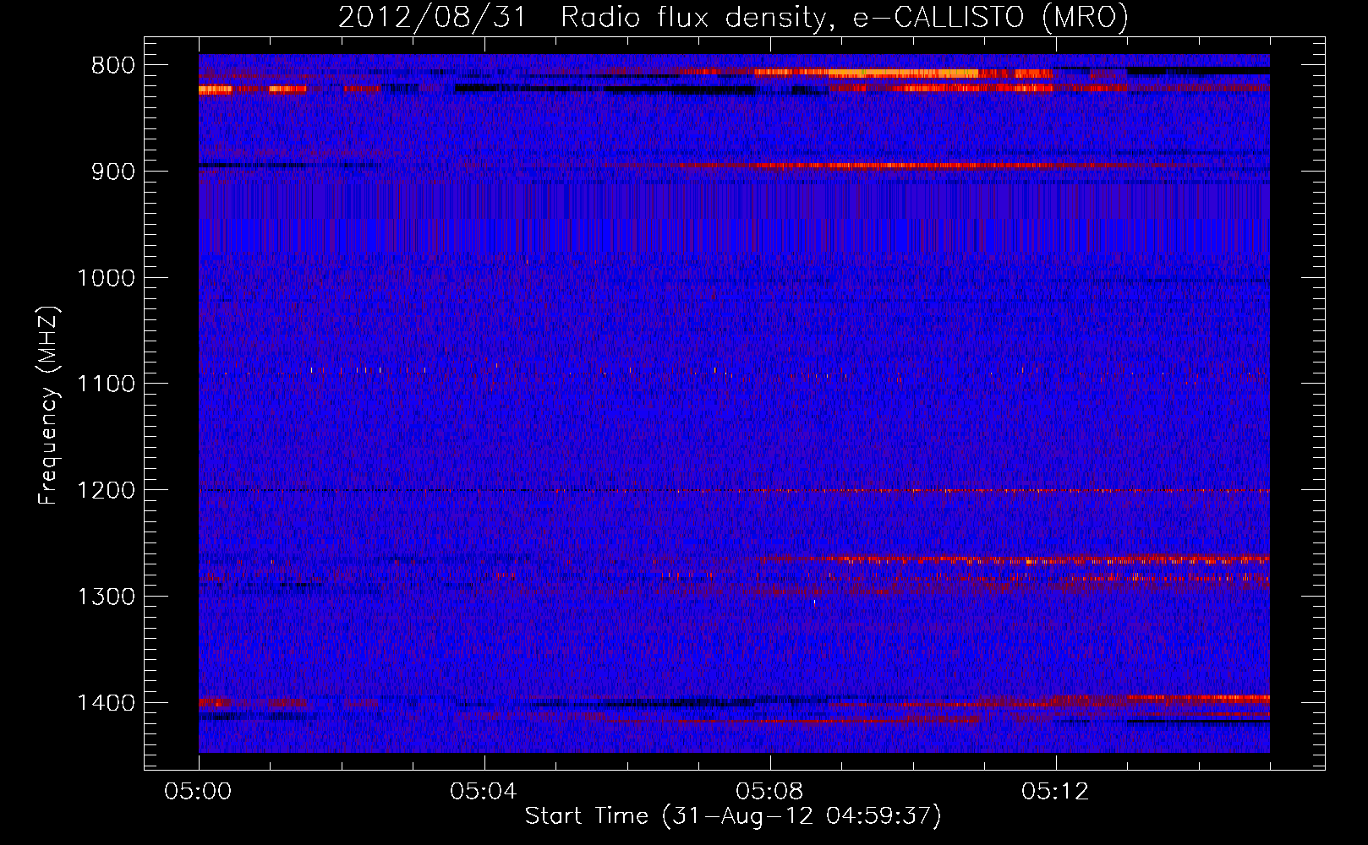The height and width of the screenshot is (845, 1368).
Task: Click the 05:04 time tick label
Action: tap(484, 792)
